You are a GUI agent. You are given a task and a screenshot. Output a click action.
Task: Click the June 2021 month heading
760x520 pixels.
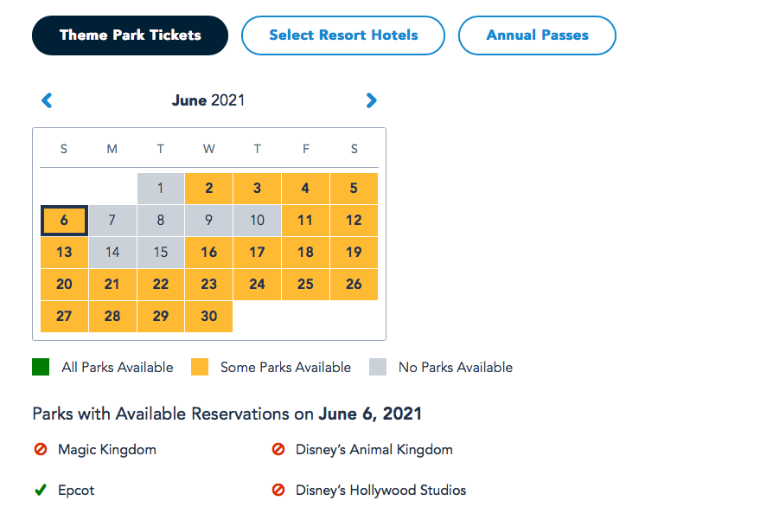click(x=208, y=100)
